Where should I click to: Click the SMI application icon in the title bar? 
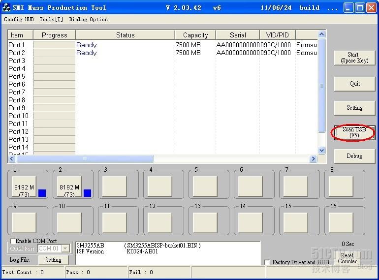tap(6, 7)
